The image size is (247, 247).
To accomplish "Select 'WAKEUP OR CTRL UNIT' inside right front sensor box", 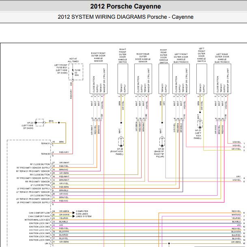I will click(104, 81).
